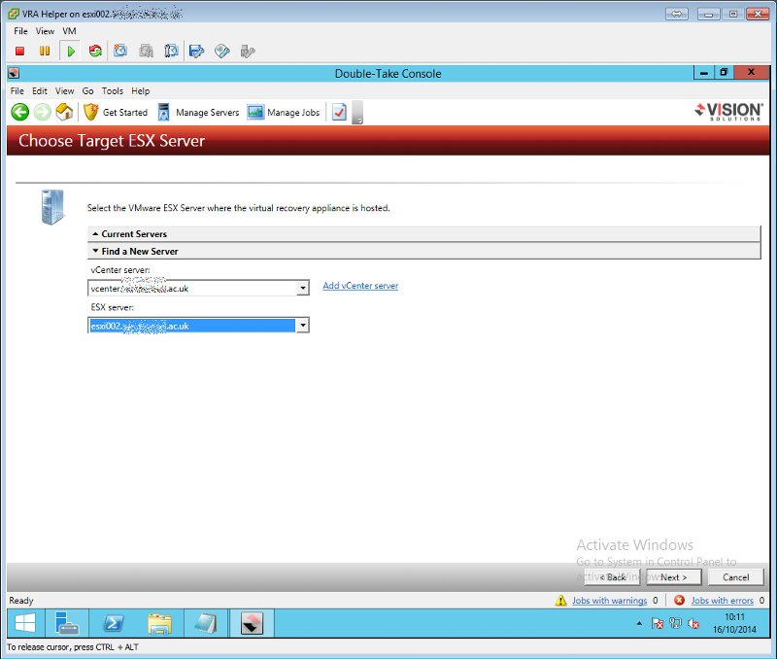The image size is (777, 659).
Task: Click the floppy drive connect icon
Action: coord(197,52)
